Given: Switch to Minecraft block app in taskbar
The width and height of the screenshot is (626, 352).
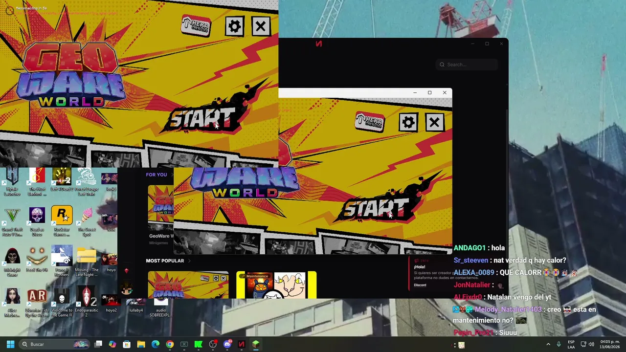Looking at the screenshot, I should 256,344.
